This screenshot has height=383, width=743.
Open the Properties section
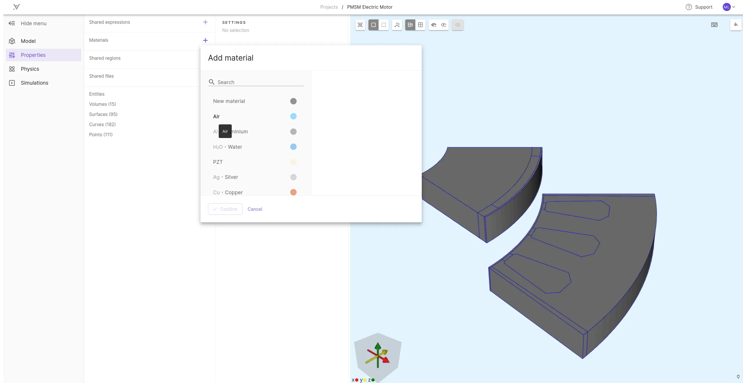pos(43,55)
